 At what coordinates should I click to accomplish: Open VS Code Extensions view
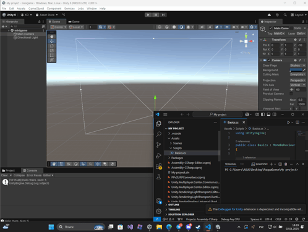pos(158,166)
